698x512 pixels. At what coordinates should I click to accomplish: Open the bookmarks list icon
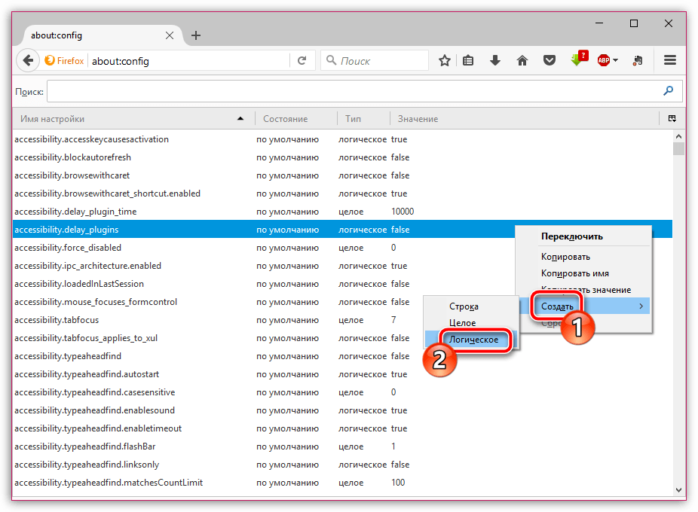[468, 61]
